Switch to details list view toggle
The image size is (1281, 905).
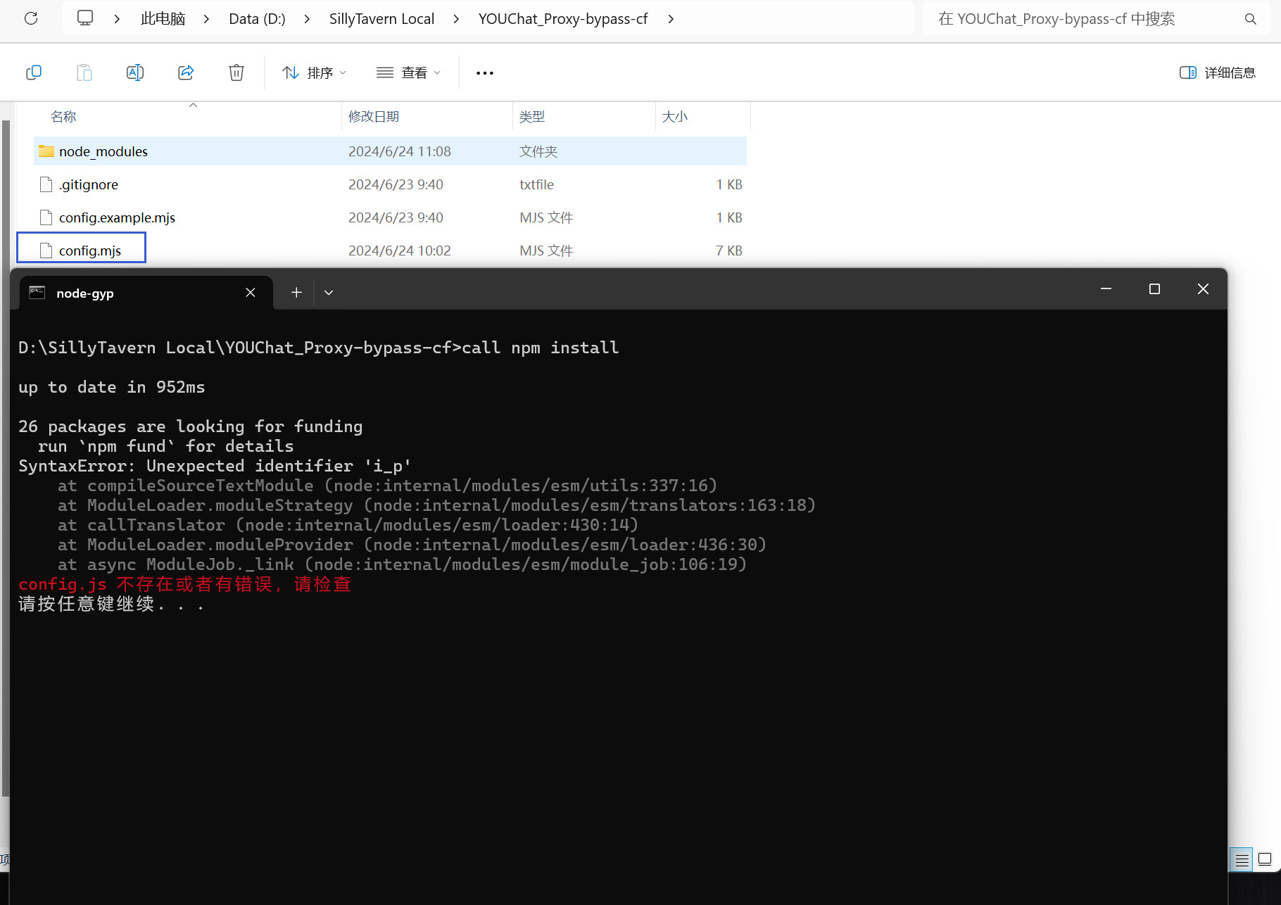[x=1242, y=859]
